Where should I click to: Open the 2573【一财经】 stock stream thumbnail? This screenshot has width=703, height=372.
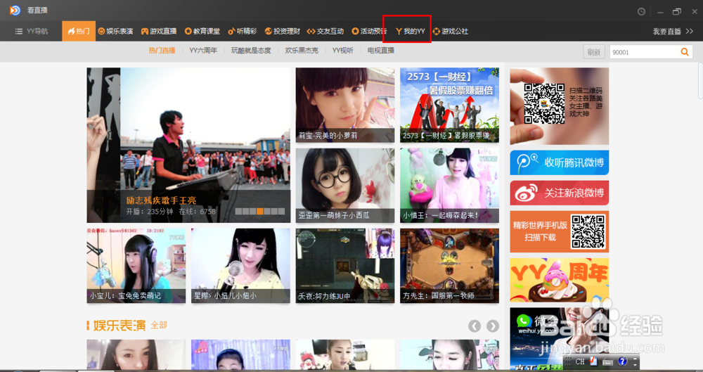tap(449, 105)
